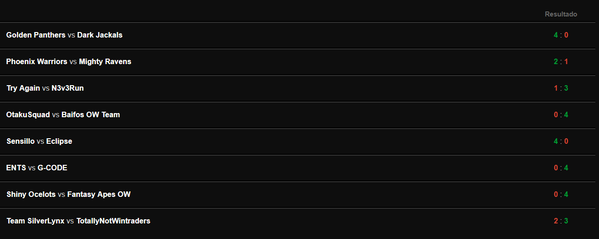Select the Sensillo team link
This screenshot has width=599, height=239.
(21, 141)
